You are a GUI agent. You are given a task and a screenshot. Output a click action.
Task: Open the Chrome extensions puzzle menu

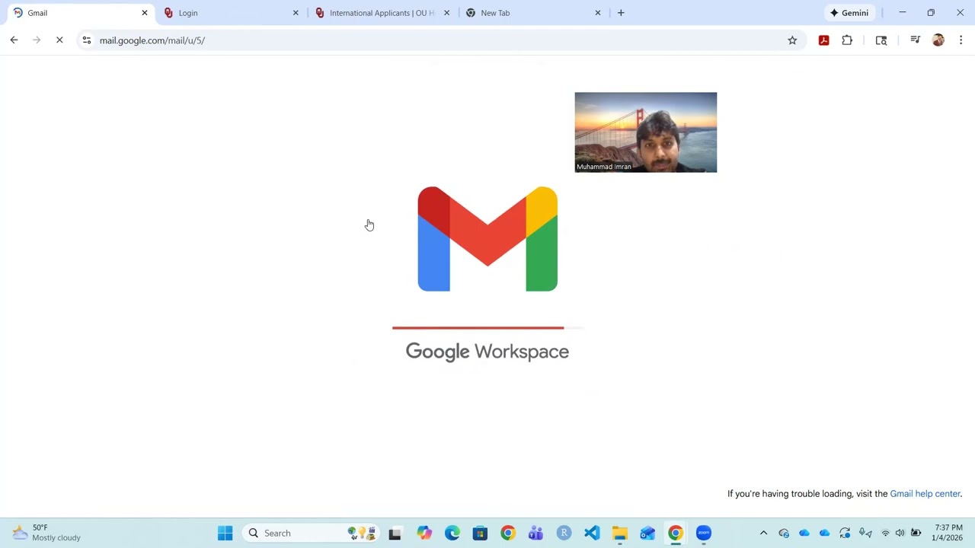point(847,40)
